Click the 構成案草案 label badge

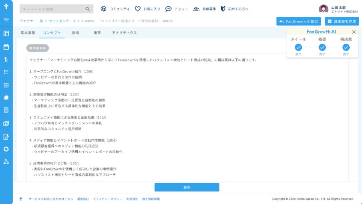pos(37,48)
